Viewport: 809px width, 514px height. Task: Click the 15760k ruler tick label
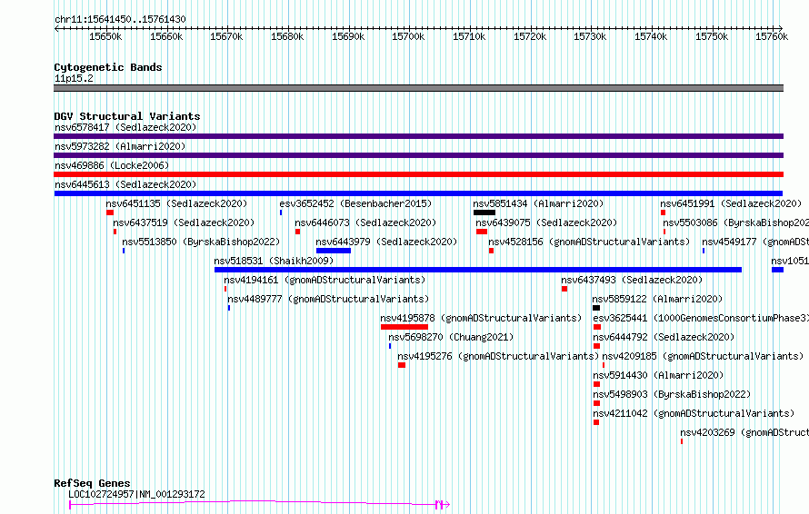[772, 36]
